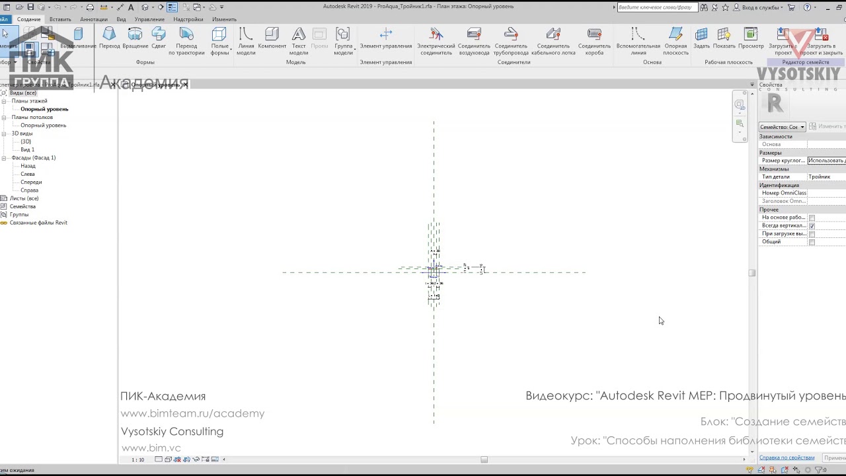Image resolution: width=846 pixels, height=476 pixels.
Task: Select the Text (A) tool in quick access toolbar
Action: point(131,7)
